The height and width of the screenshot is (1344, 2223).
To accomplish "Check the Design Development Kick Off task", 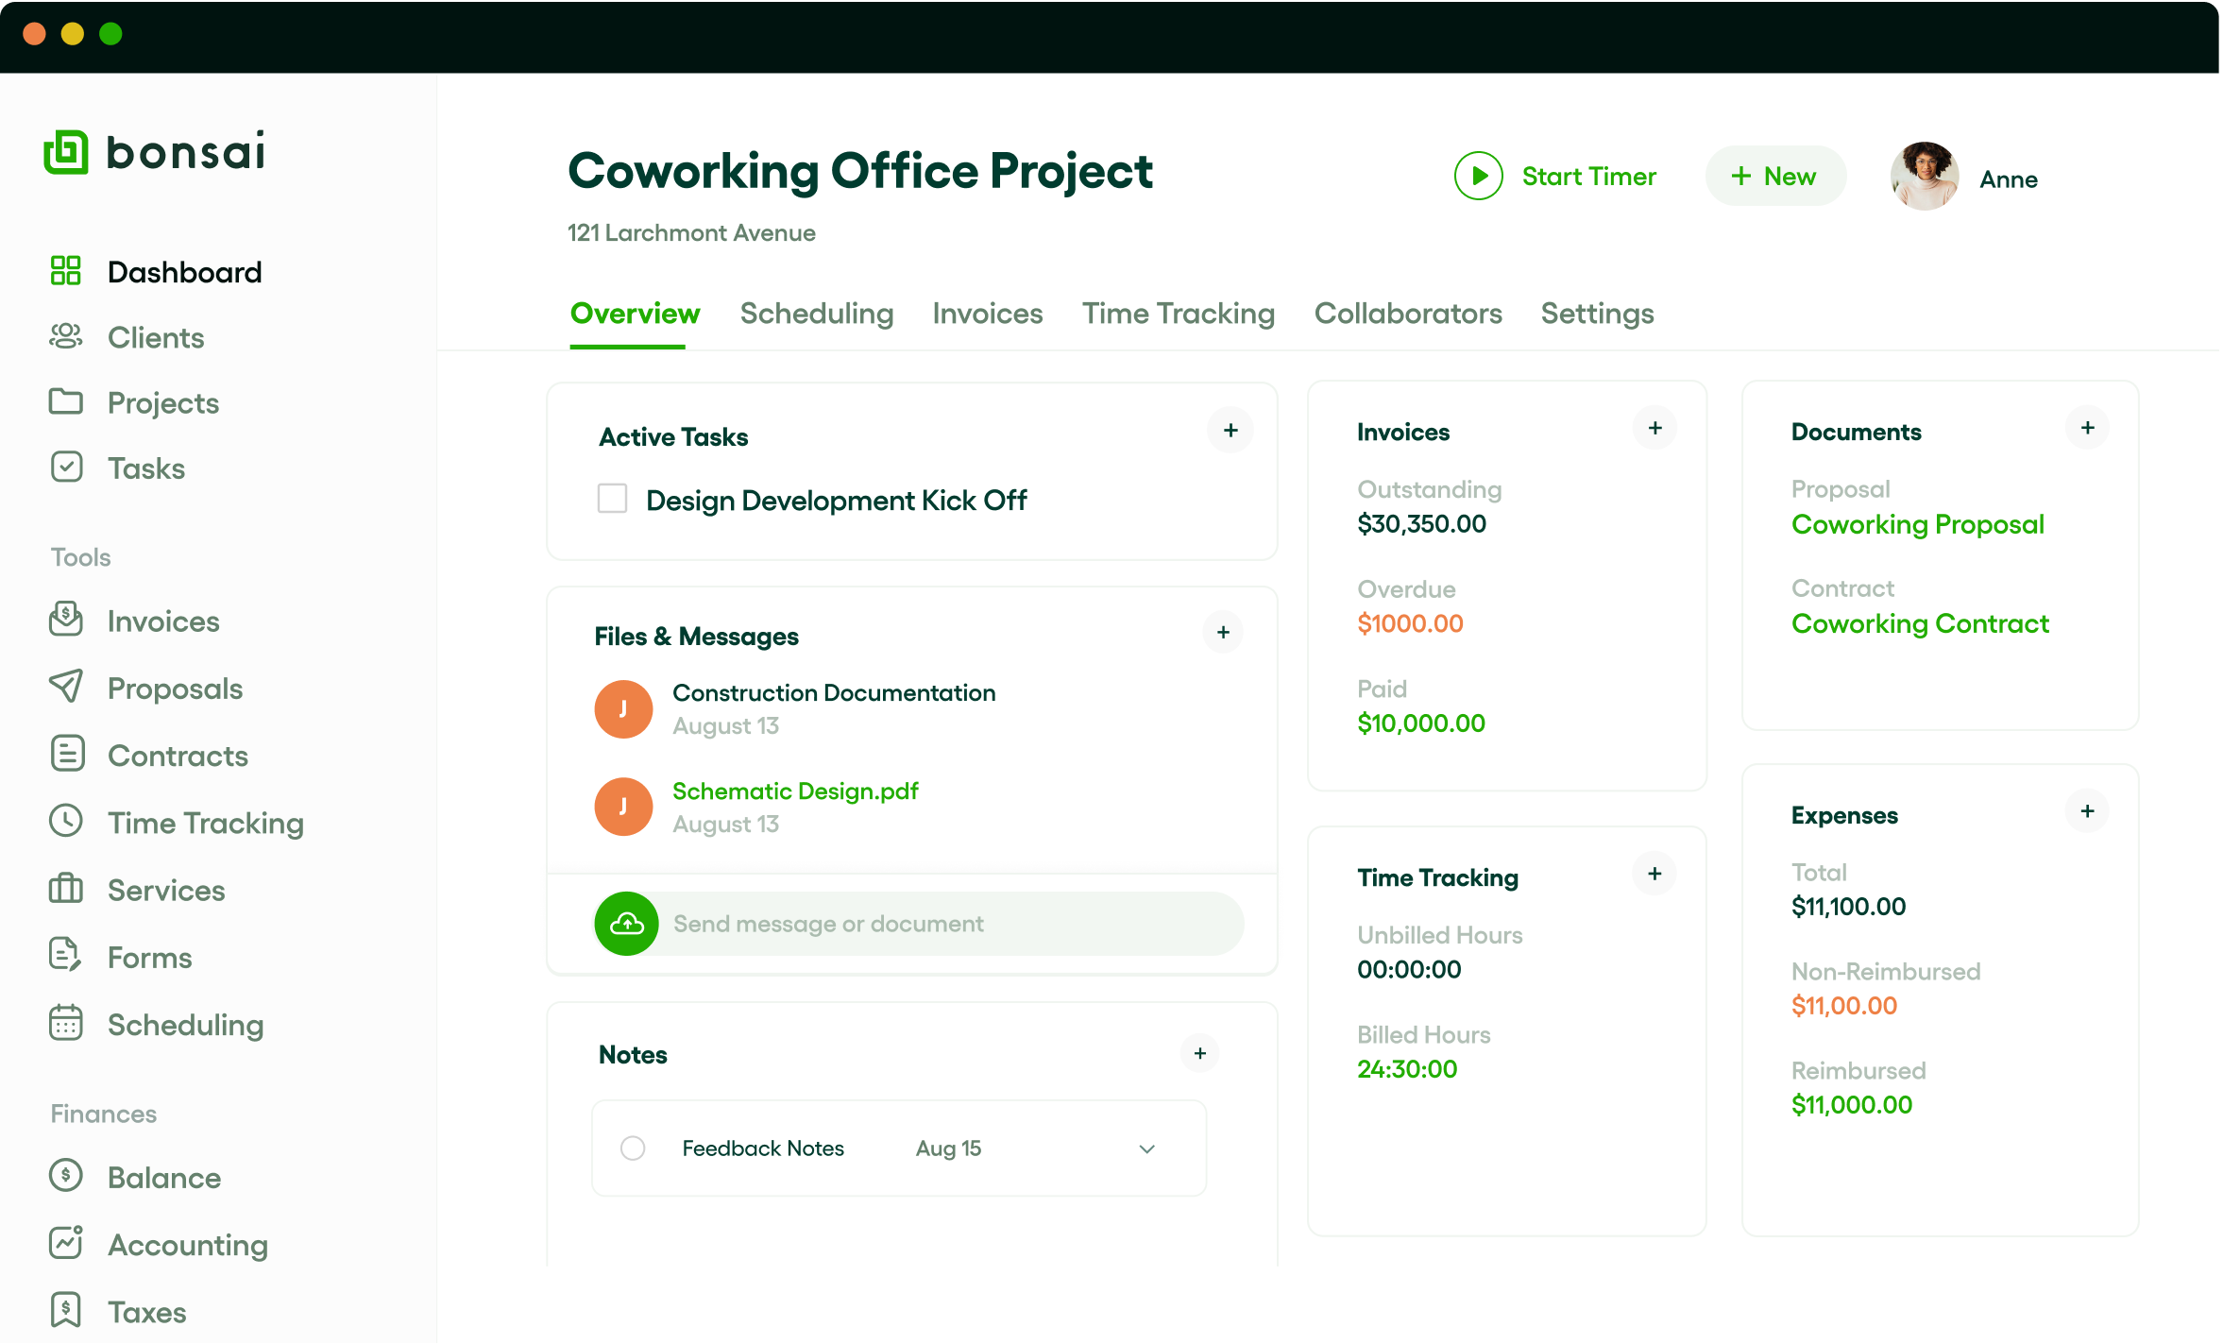I will 612,499.
